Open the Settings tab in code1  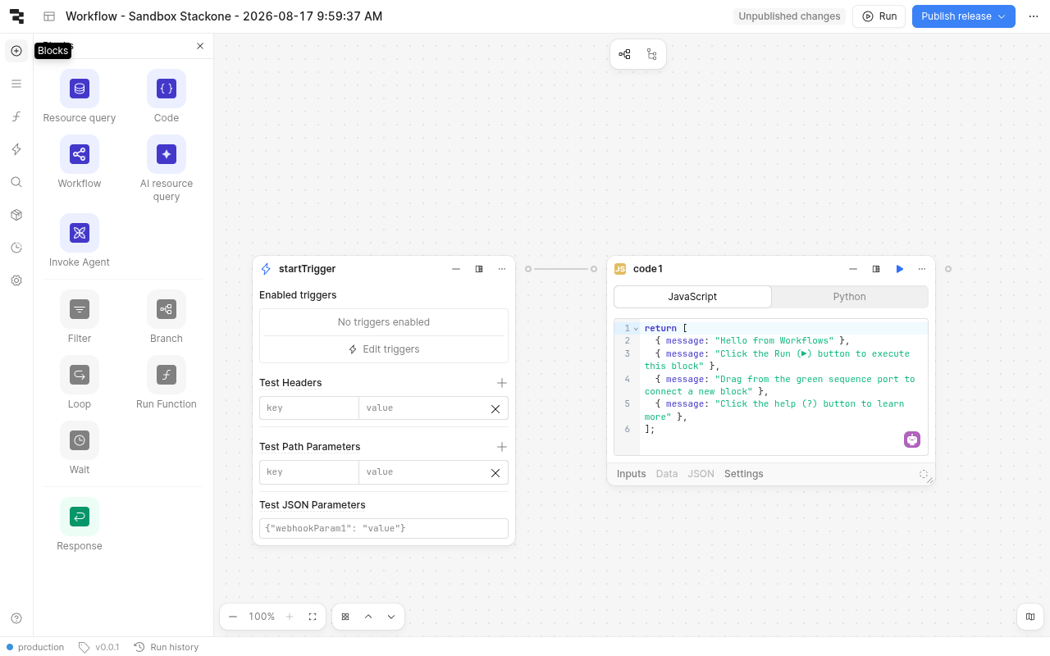click(744, 474)
